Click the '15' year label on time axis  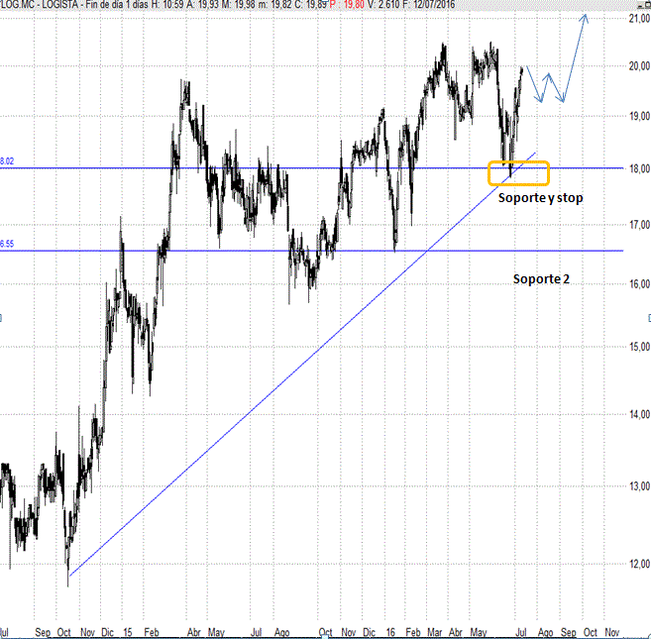click(128, 632)
